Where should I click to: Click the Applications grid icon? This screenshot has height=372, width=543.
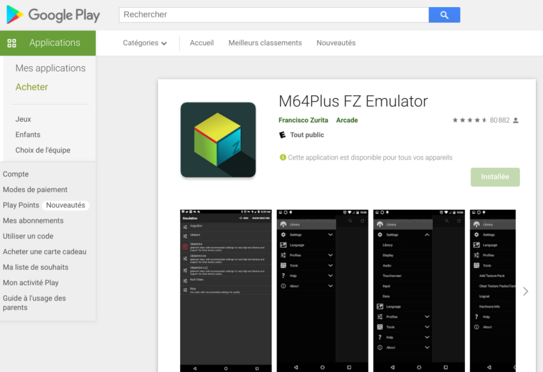(11, 43)
